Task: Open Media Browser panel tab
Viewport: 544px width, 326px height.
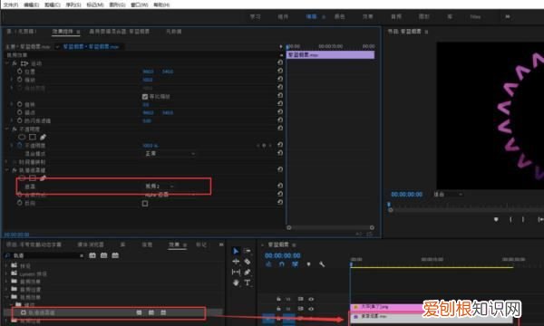Action: [90, 244]
